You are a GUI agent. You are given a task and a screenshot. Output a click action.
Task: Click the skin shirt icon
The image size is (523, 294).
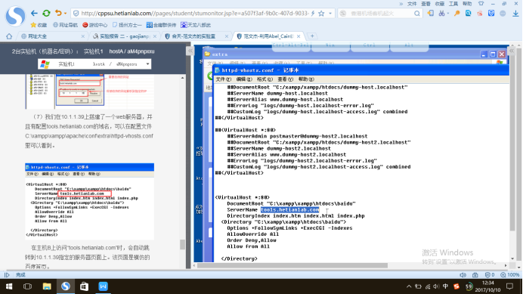481,4
